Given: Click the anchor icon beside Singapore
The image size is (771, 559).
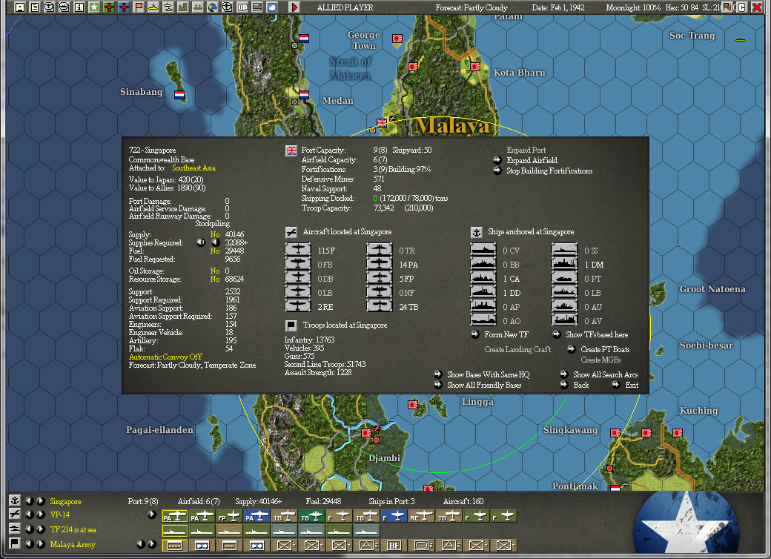Looking at the screenshot, I should [x=15, y=500].
